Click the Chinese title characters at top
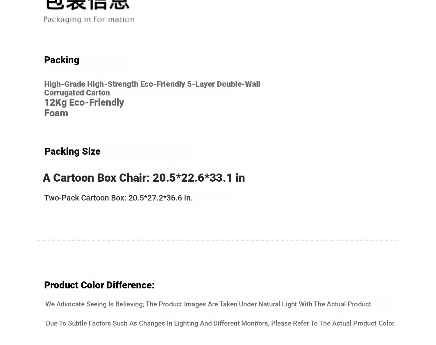 click(x=87, y=5)
